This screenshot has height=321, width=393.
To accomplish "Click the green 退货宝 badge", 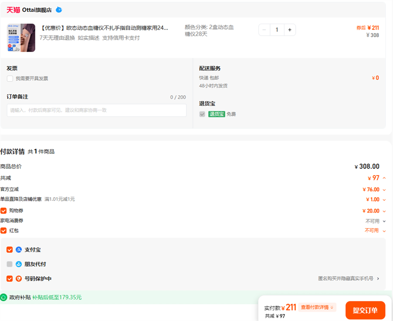I will 216,114.
